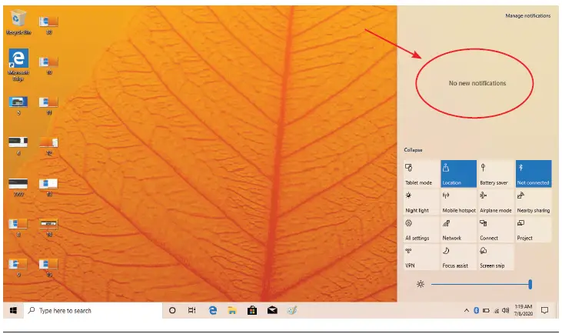Click the brightness sun icon
Screen dimensions: 562x334
pos(421,285)
